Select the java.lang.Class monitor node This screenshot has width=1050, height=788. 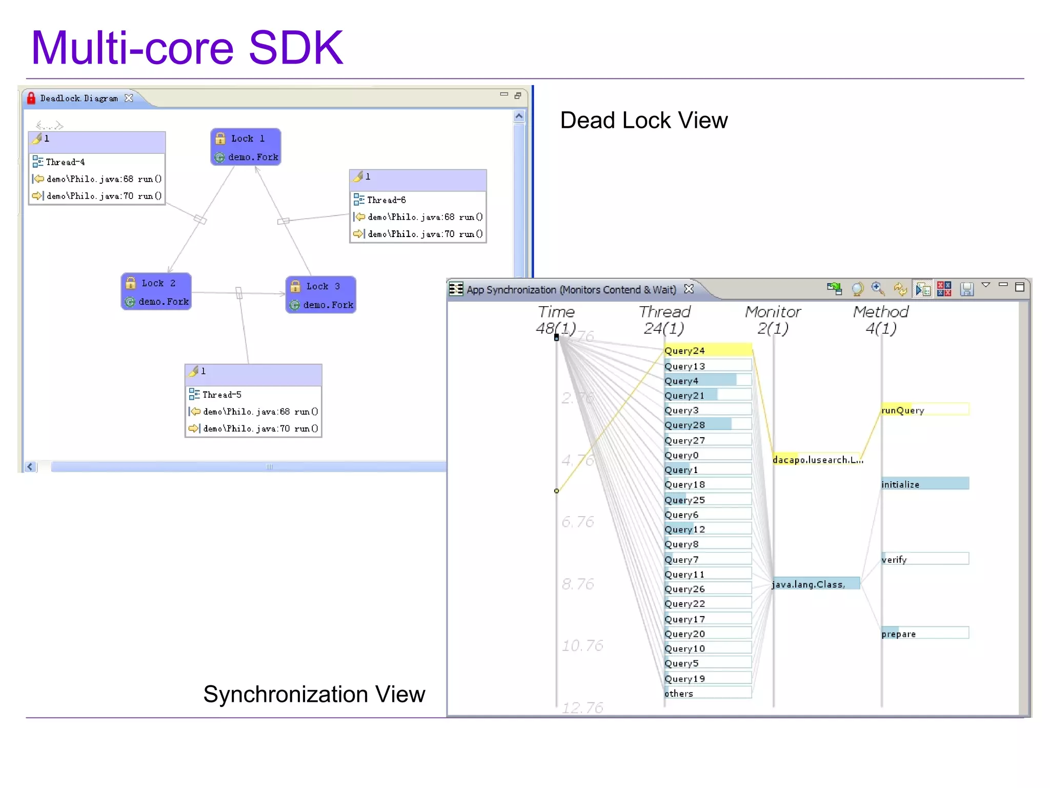pyautogui.click(x=816, y=584)
